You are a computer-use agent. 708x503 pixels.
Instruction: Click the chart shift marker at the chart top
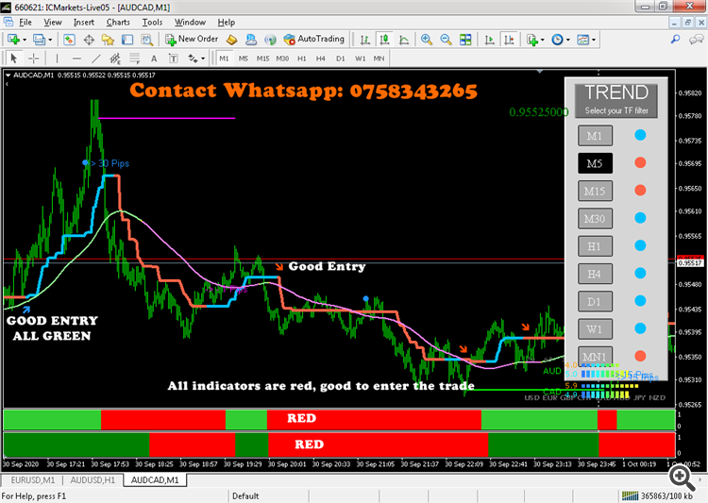[x=540, y=72]
